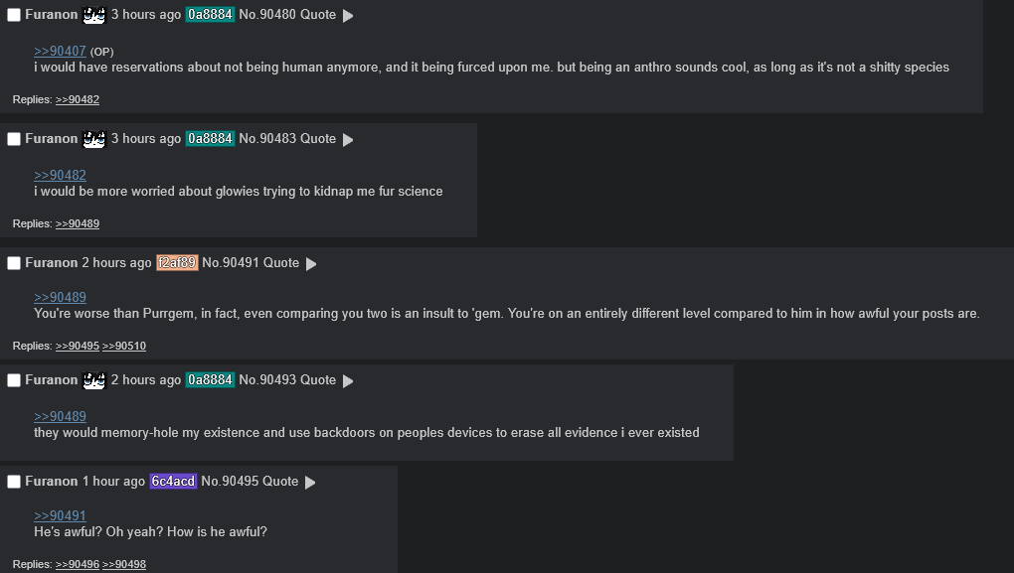The height and width of the screenshot is (573, 1014).
Task: Follow the >>90407 (OP) quote link
Action: 60,51
